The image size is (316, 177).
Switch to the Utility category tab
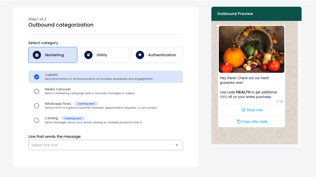(x=104, y=55)
